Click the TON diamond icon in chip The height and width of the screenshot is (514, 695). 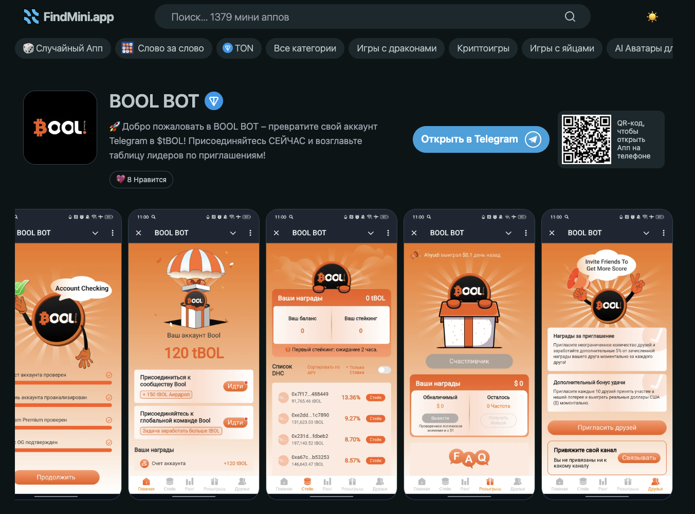coord(228,48)
